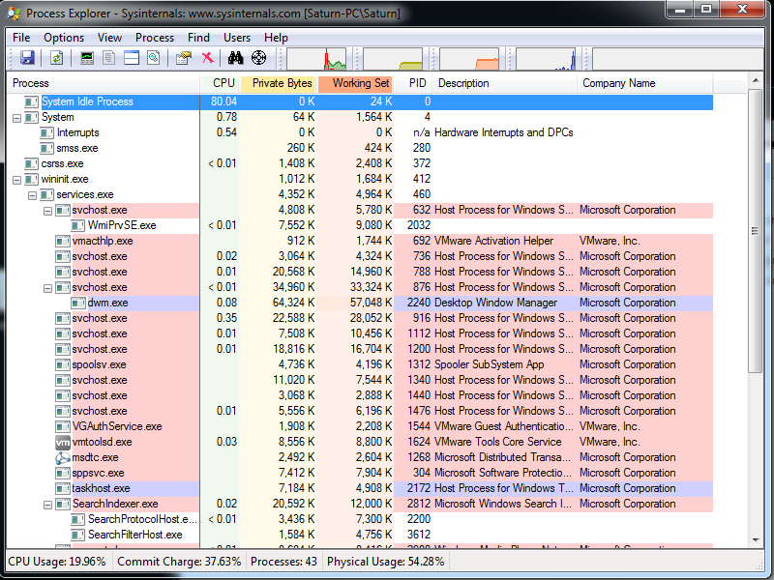
Task: Open the Process menu
Action: point(155,38)
